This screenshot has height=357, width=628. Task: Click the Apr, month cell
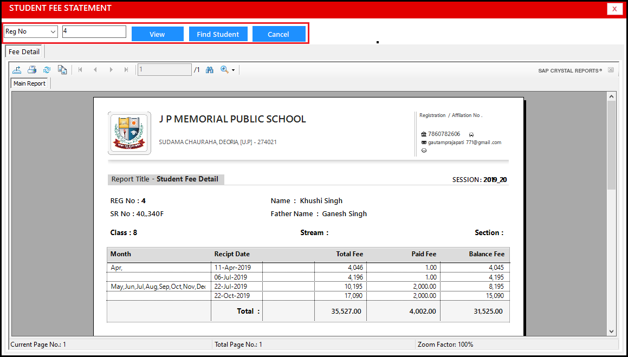point(116,268)
